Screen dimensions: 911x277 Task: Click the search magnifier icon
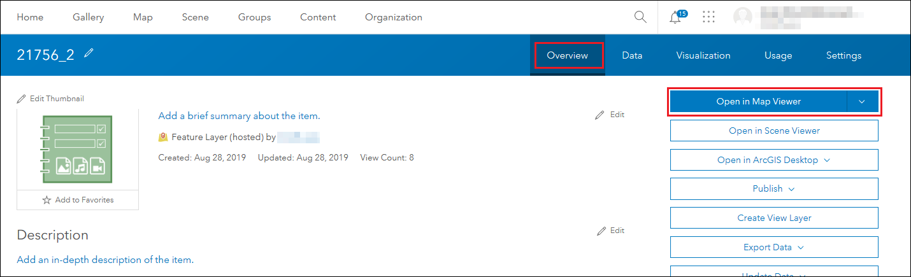pyautogui.click(x=640, y=17)
